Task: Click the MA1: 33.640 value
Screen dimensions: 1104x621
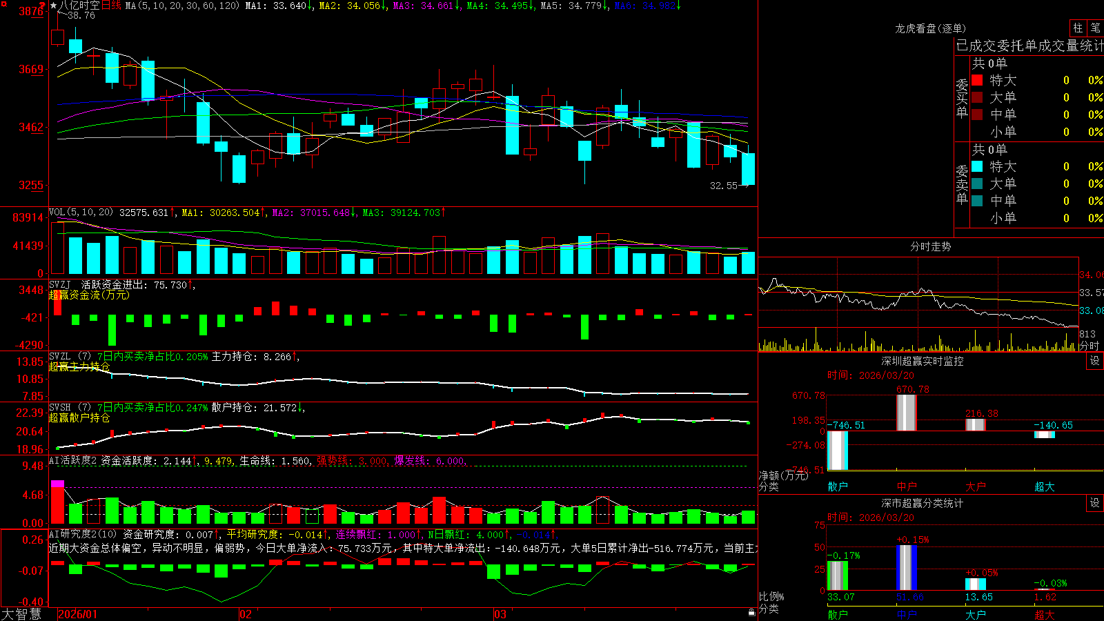Action: coord(277,6)
